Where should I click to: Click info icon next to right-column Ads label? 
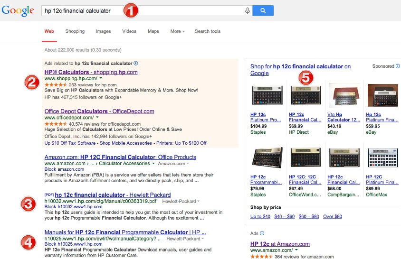pyautogui.click(x=262, y=233)
